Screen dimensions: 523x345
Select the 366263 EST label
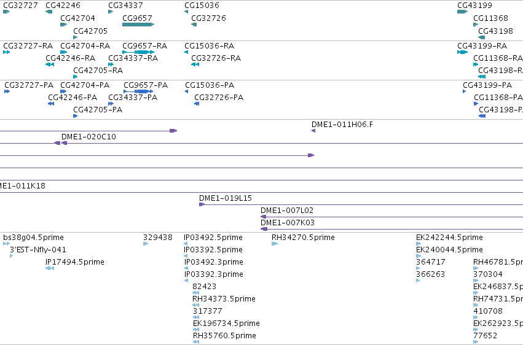pos(431,274)
